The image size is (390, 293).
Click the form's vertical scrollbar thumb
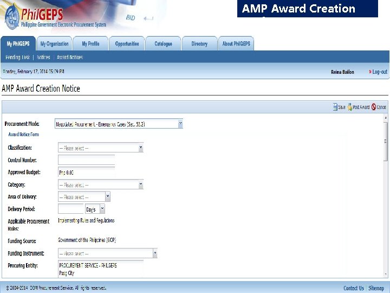[386, 142]
